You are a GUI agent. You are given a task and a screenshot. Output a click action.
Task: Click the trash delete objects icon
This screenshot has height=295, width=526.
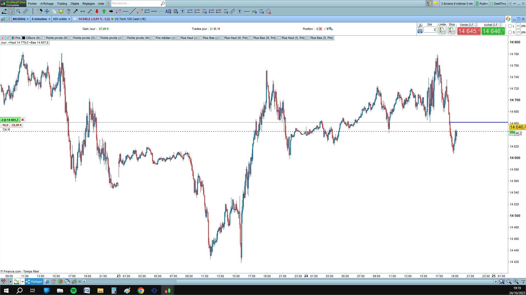68,11
